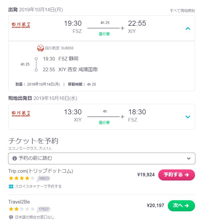Screen dimensions: 201x223
Task: Click the pink 予約する button for Trip.com
Action: pyautogui.click(x=176, y=175)
